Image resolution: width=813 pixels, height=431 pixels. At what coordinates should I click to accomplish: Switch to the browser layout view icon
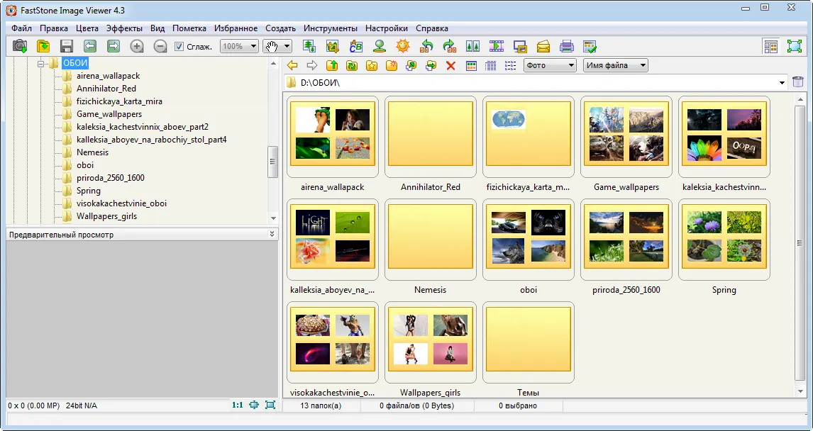(x=771, y=46)
